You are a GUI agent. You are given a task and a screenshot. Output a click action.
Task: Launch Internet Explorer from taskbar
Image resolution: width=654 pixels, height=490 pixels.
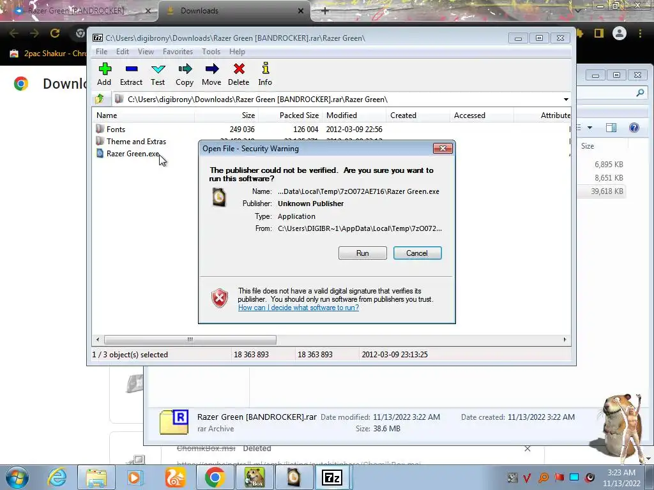(57, 477)
